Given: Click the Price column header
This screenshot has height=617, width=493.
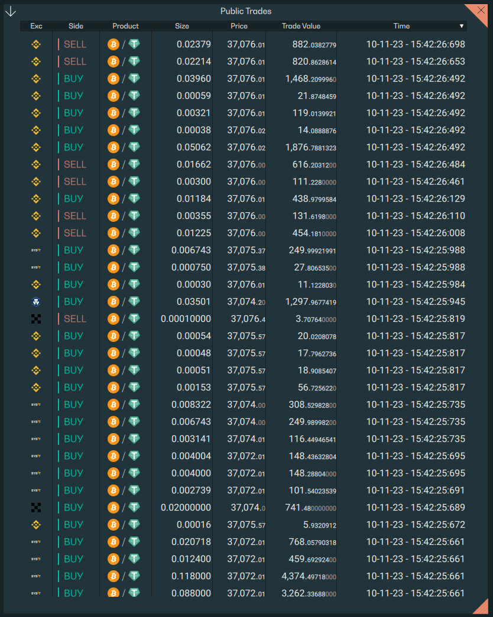Looking at the screenshot, I should [239, 26].
